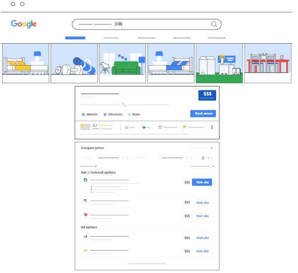Open the green sofa lounge photo
The height and width of the screenshot is (273, 298).
(122, 63)
